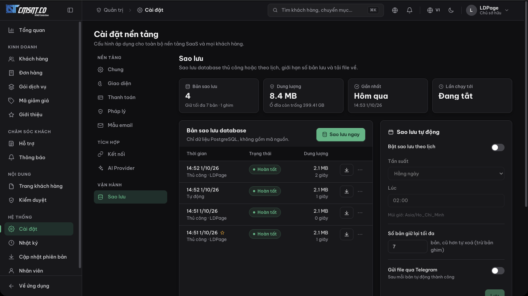This screenshot has width=528, height=296.
Task: Open Giao diện settings section
Action: [x=130, y=84]
